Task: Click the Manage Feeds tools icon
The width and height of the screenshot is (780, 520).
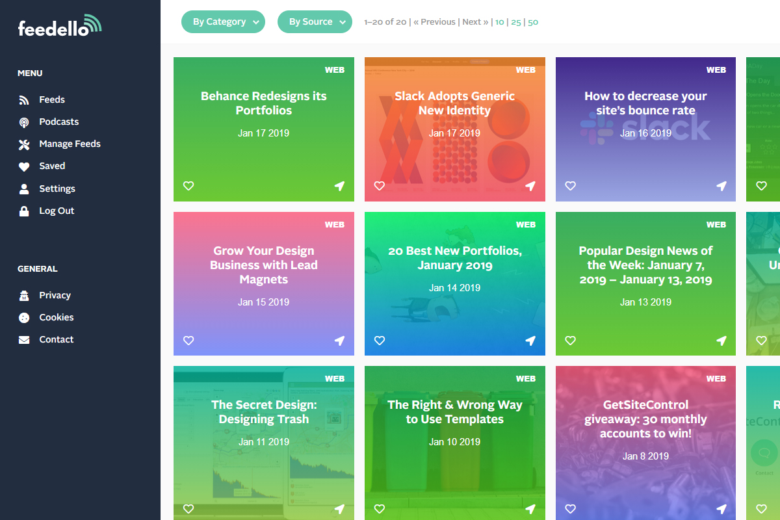Action: 24,144
